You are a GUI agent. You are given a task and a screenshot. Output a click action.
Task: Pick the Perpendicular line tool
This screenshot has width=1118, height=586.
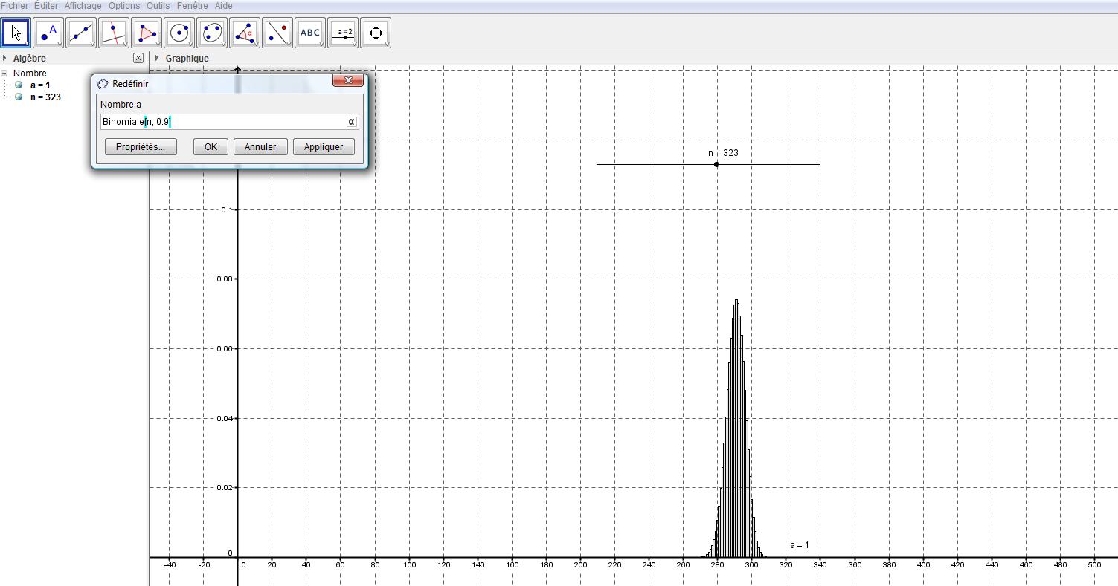point(114,33)
